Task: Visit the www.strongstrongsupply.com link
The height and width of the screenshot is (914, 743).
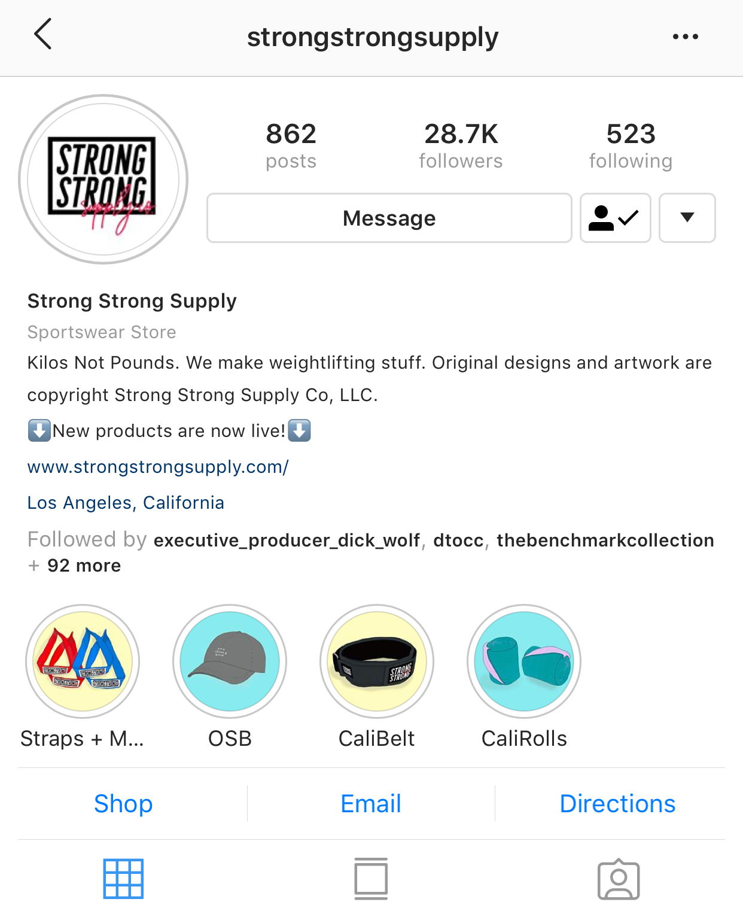Action: 158,467
